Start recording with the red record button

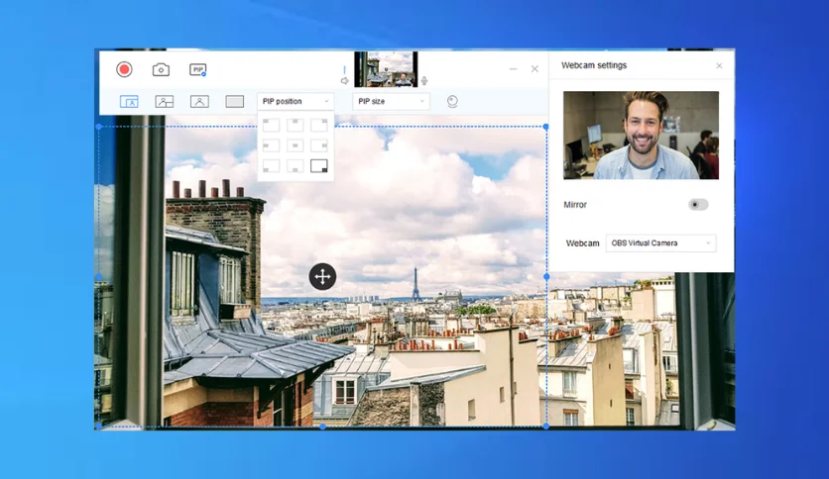pos(124,69)
